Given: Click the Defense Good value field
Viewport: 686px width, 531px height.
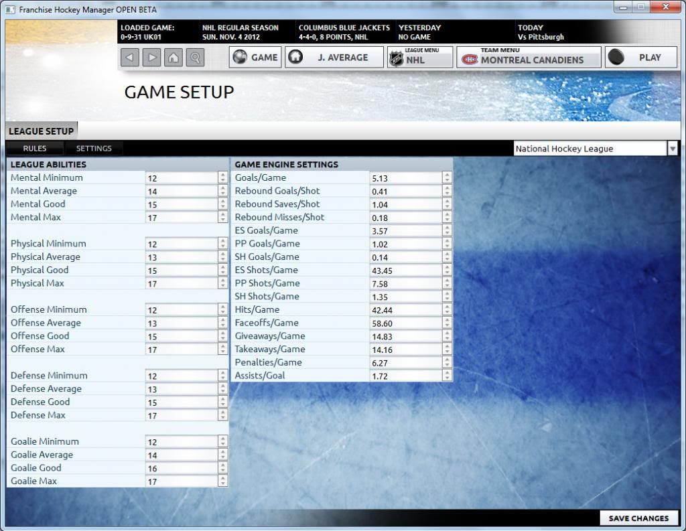Looking at the screenshot, I should click(x=182, y=402).
